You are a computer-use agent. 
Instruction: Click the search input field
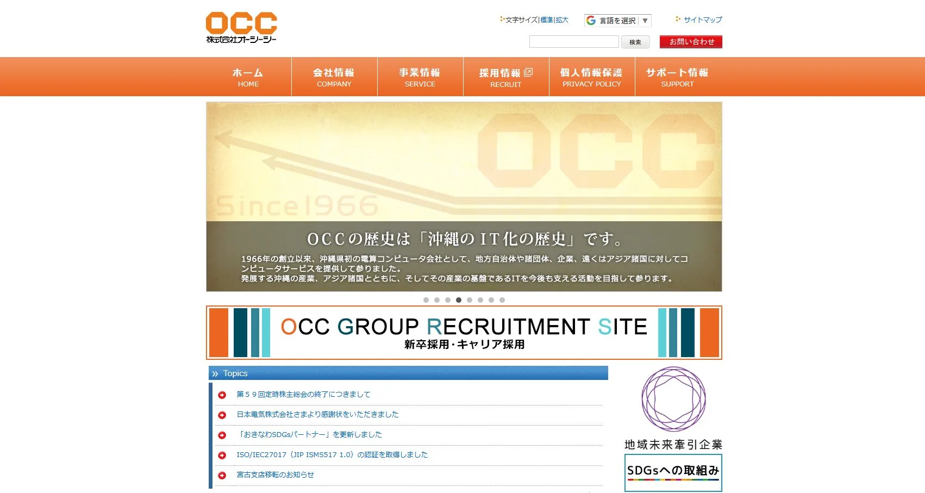573,41
